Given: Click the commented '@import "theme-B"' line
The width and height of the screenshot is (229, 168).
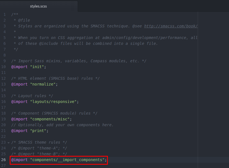Looking at the screenshot, I should click(39, 154).
